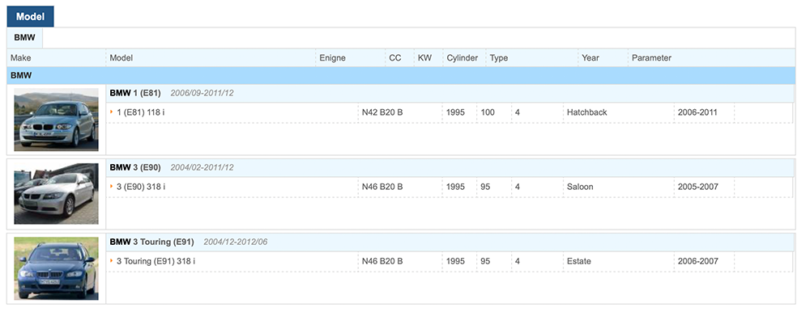Click the orange arrow beside 3 Touring (E91) 318 i
The width and height of the screenshot is (810, 316).
[x=112, y=261]
